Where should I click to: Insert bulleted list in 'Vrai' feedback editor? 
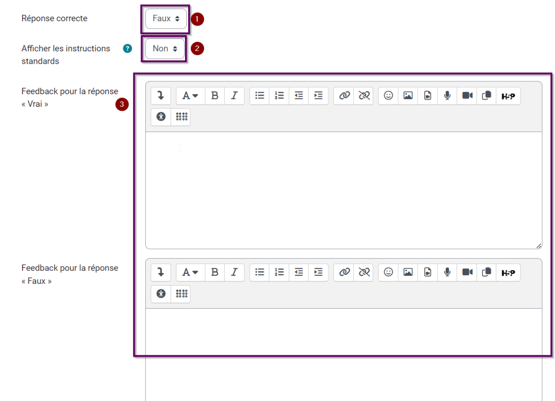point(260,96)
